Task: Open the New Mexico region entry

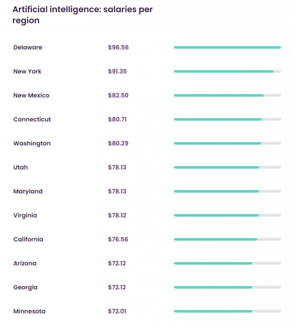Action: (31, 95)
